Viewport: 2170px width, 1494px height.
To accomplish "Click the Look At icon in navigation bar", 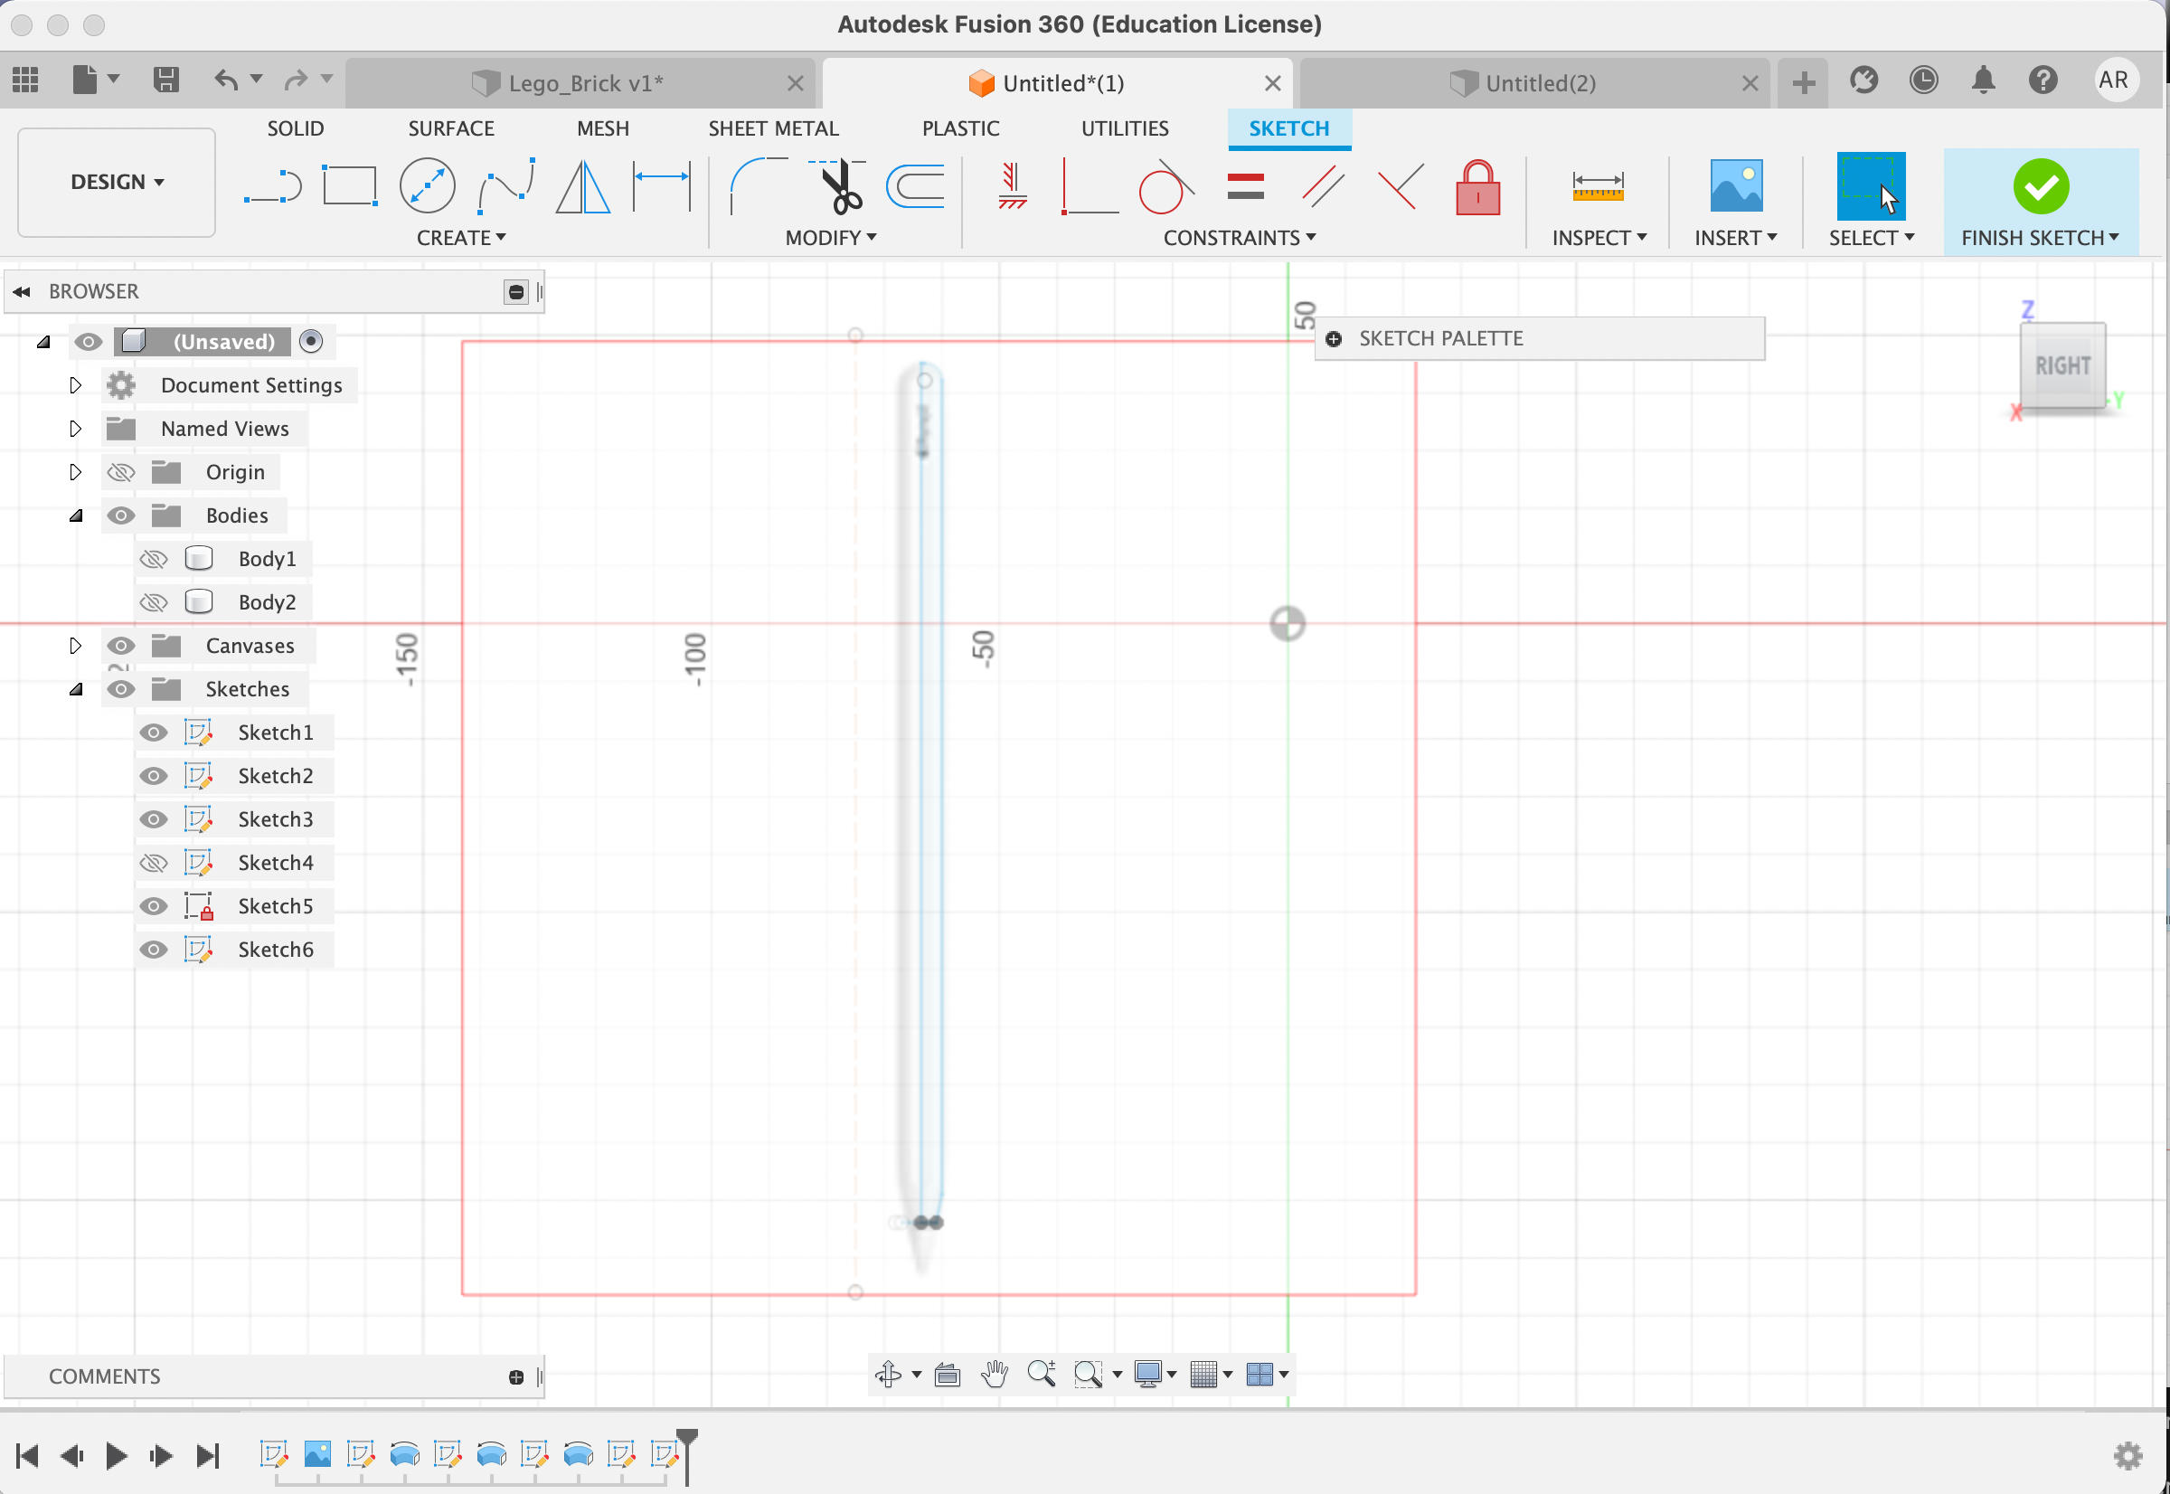I will coord(947,1373).
